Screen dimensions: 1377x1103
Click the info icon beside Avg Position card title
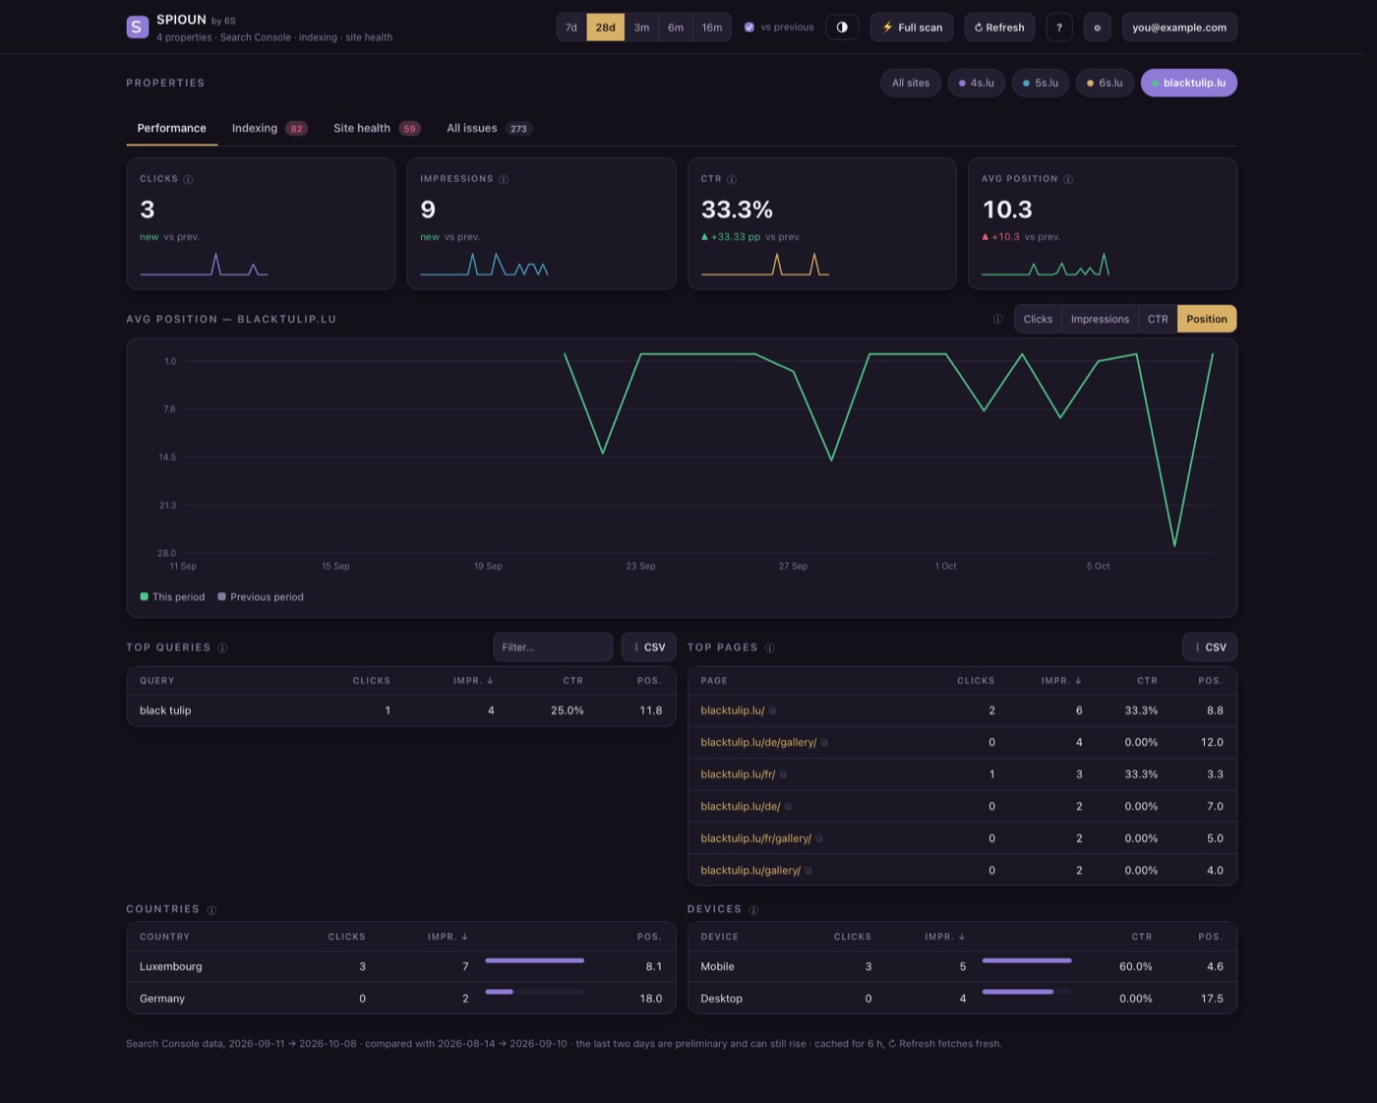pos(1068,179)
